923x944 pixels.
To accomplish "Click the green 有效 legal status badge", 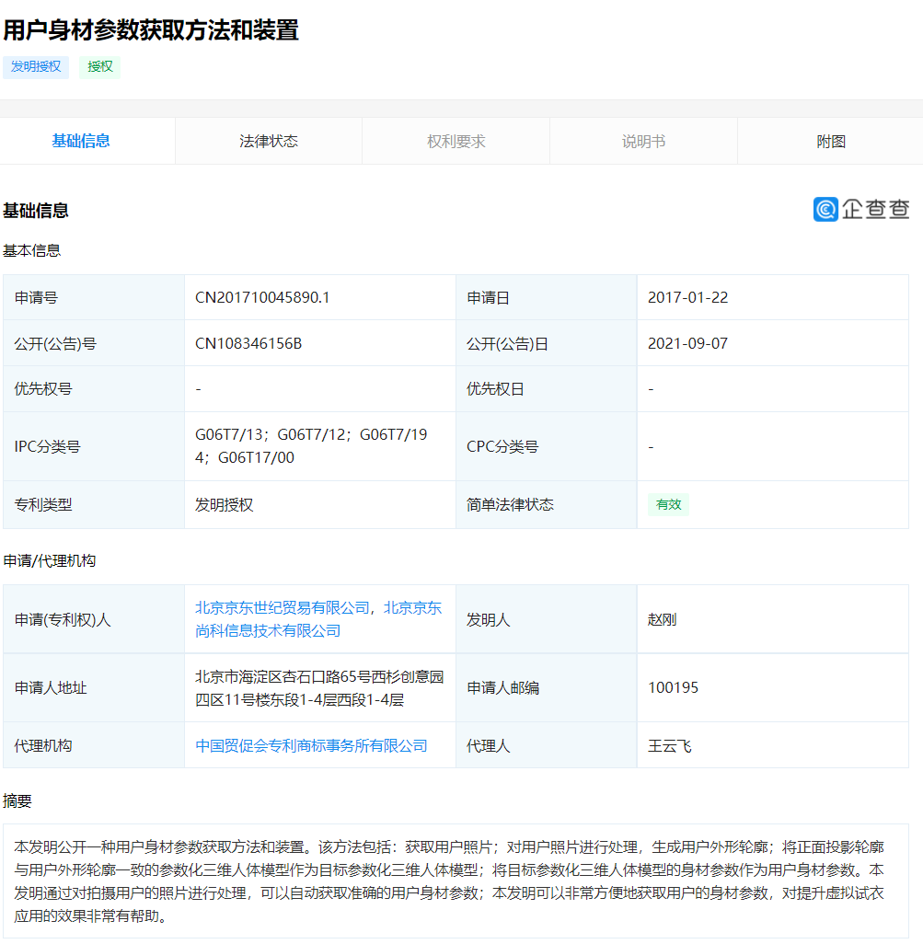I will pyautogui.click(x=668, y=504).
